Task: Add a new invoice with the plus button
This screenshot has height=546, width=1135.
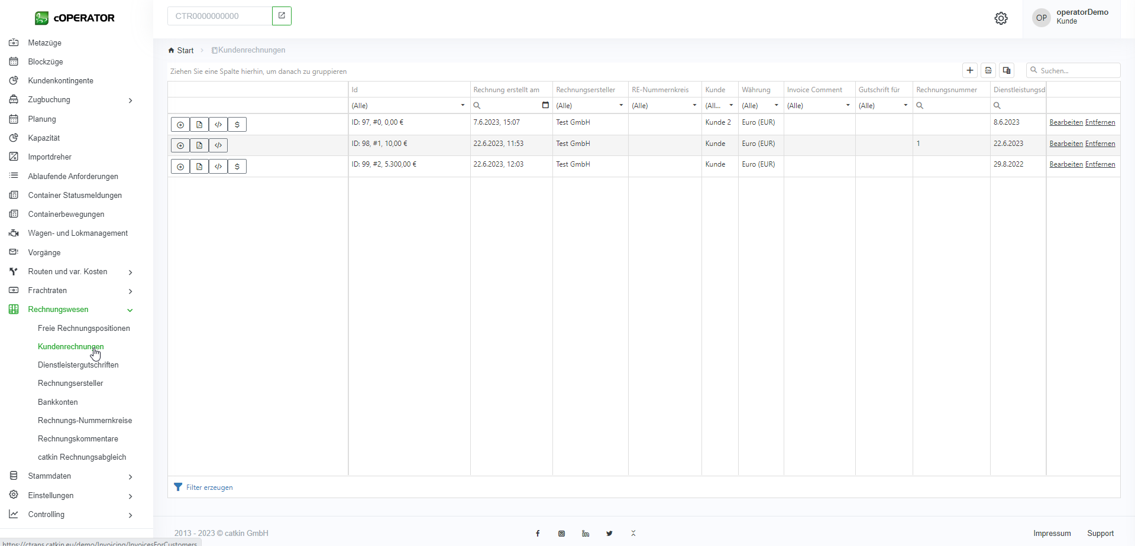Action: (x=970, y=70)
